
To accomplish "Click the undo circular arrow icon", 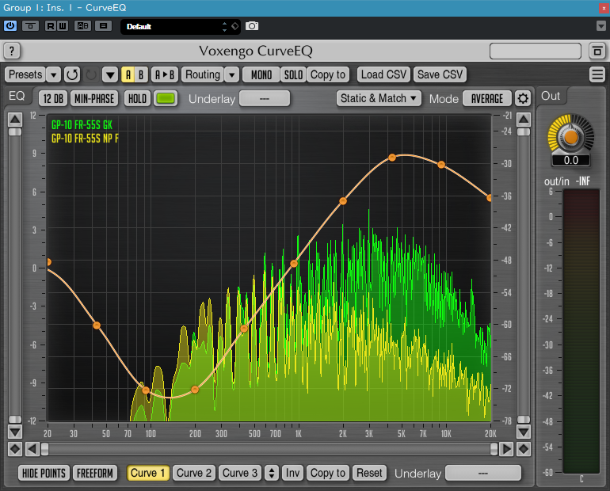I will pos(72,74).
